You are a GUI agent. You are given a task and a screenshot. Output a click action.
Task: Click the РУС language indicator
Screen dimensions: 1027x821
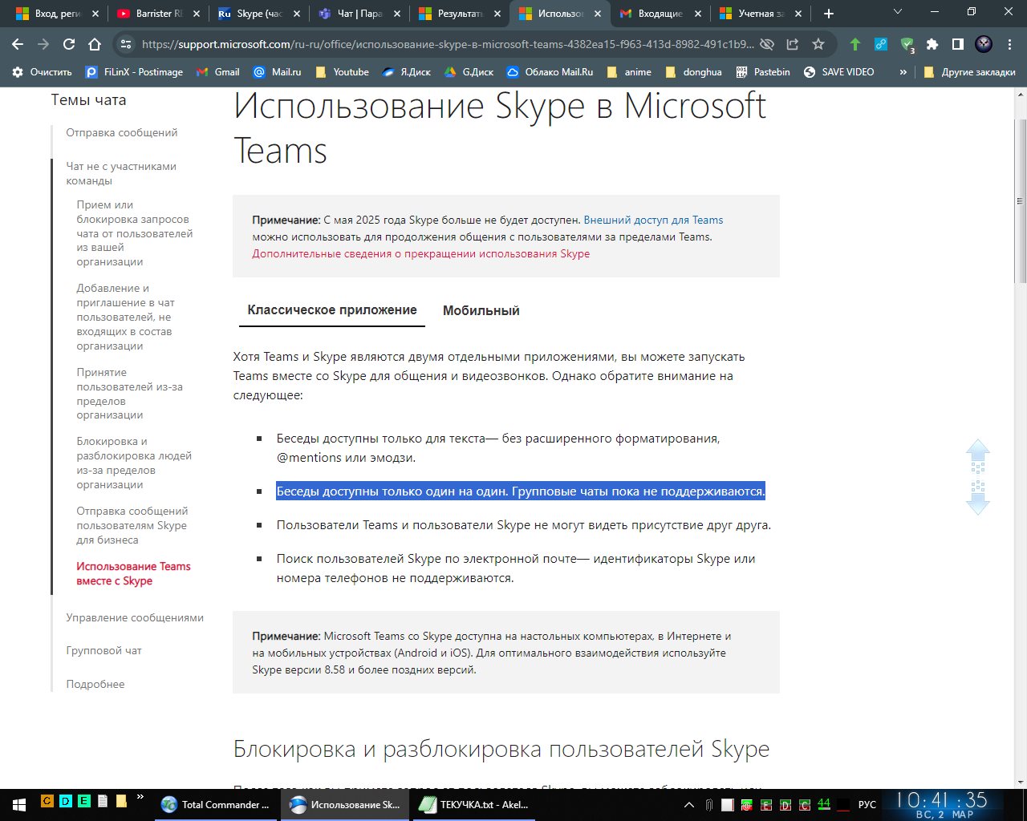click(867, 804)
